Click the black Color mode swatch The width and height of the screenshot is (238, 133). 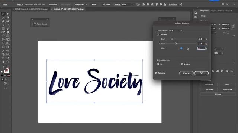pos(2,75)
